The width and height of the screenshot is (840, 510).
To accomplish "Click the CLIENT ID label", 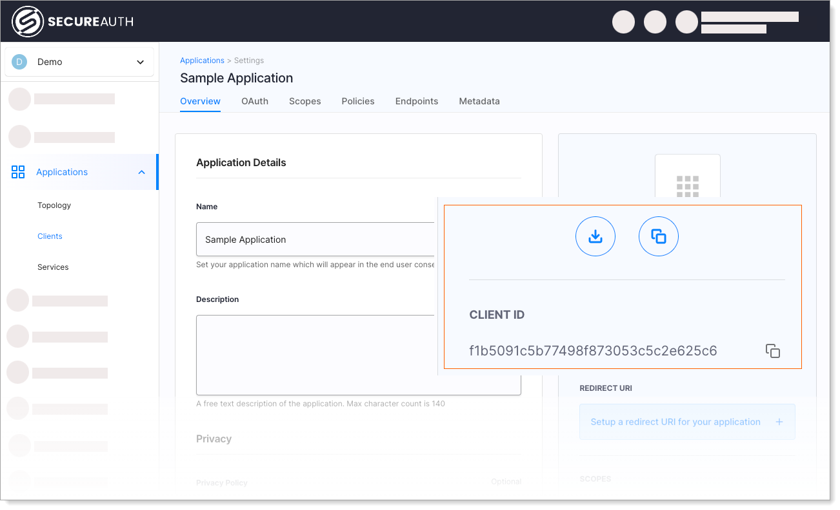I will point(497,315).
